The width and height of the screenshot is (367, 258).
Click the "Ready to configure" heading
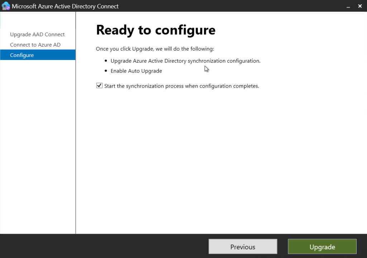(x=155, y=30)
